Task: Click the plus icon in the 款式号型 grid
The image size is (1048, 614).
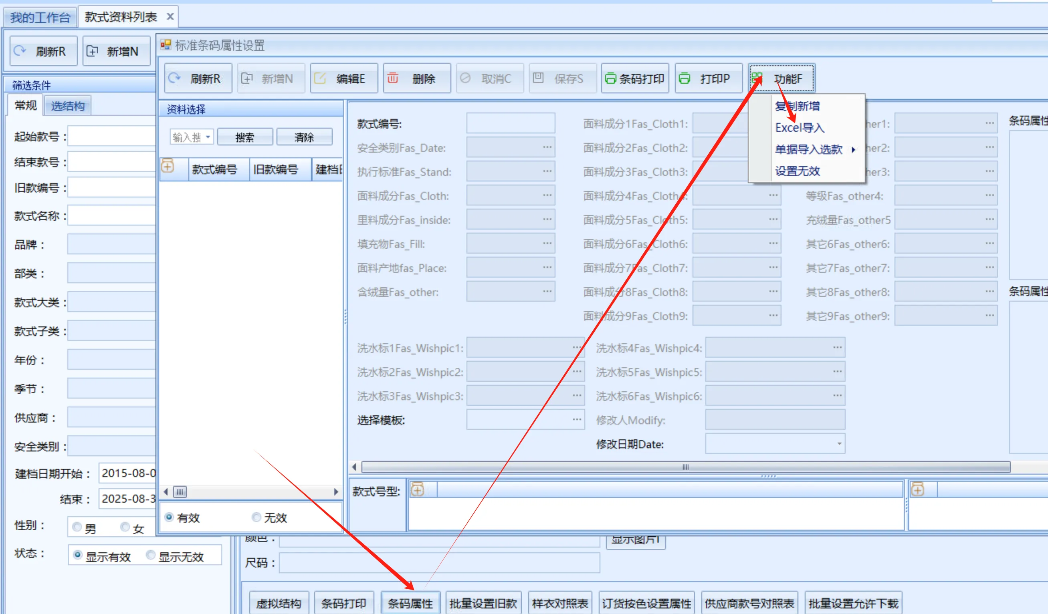Action: [417, 490]
